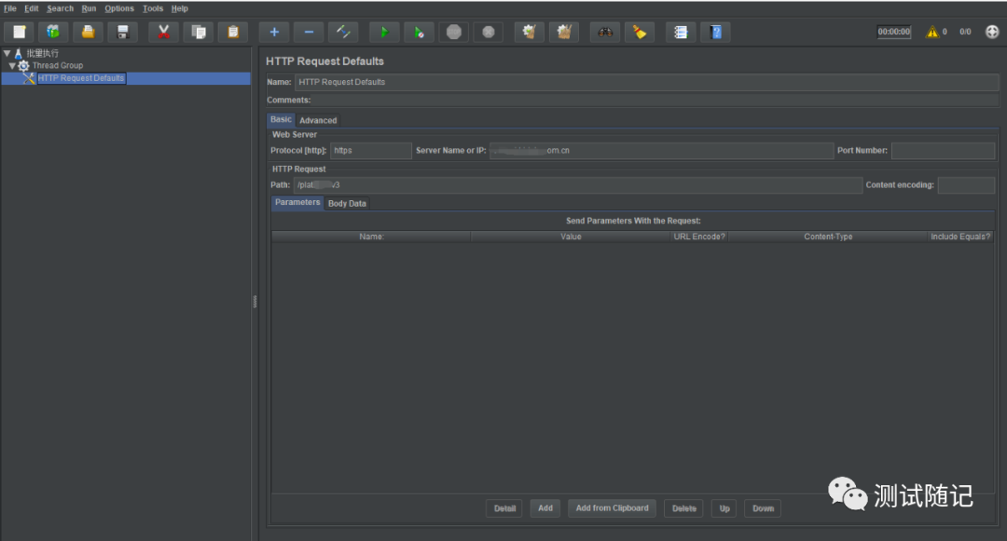Stop the running test icon
Image resolution: width=1007 pixels, height=541 pixels.
[454, 32]
